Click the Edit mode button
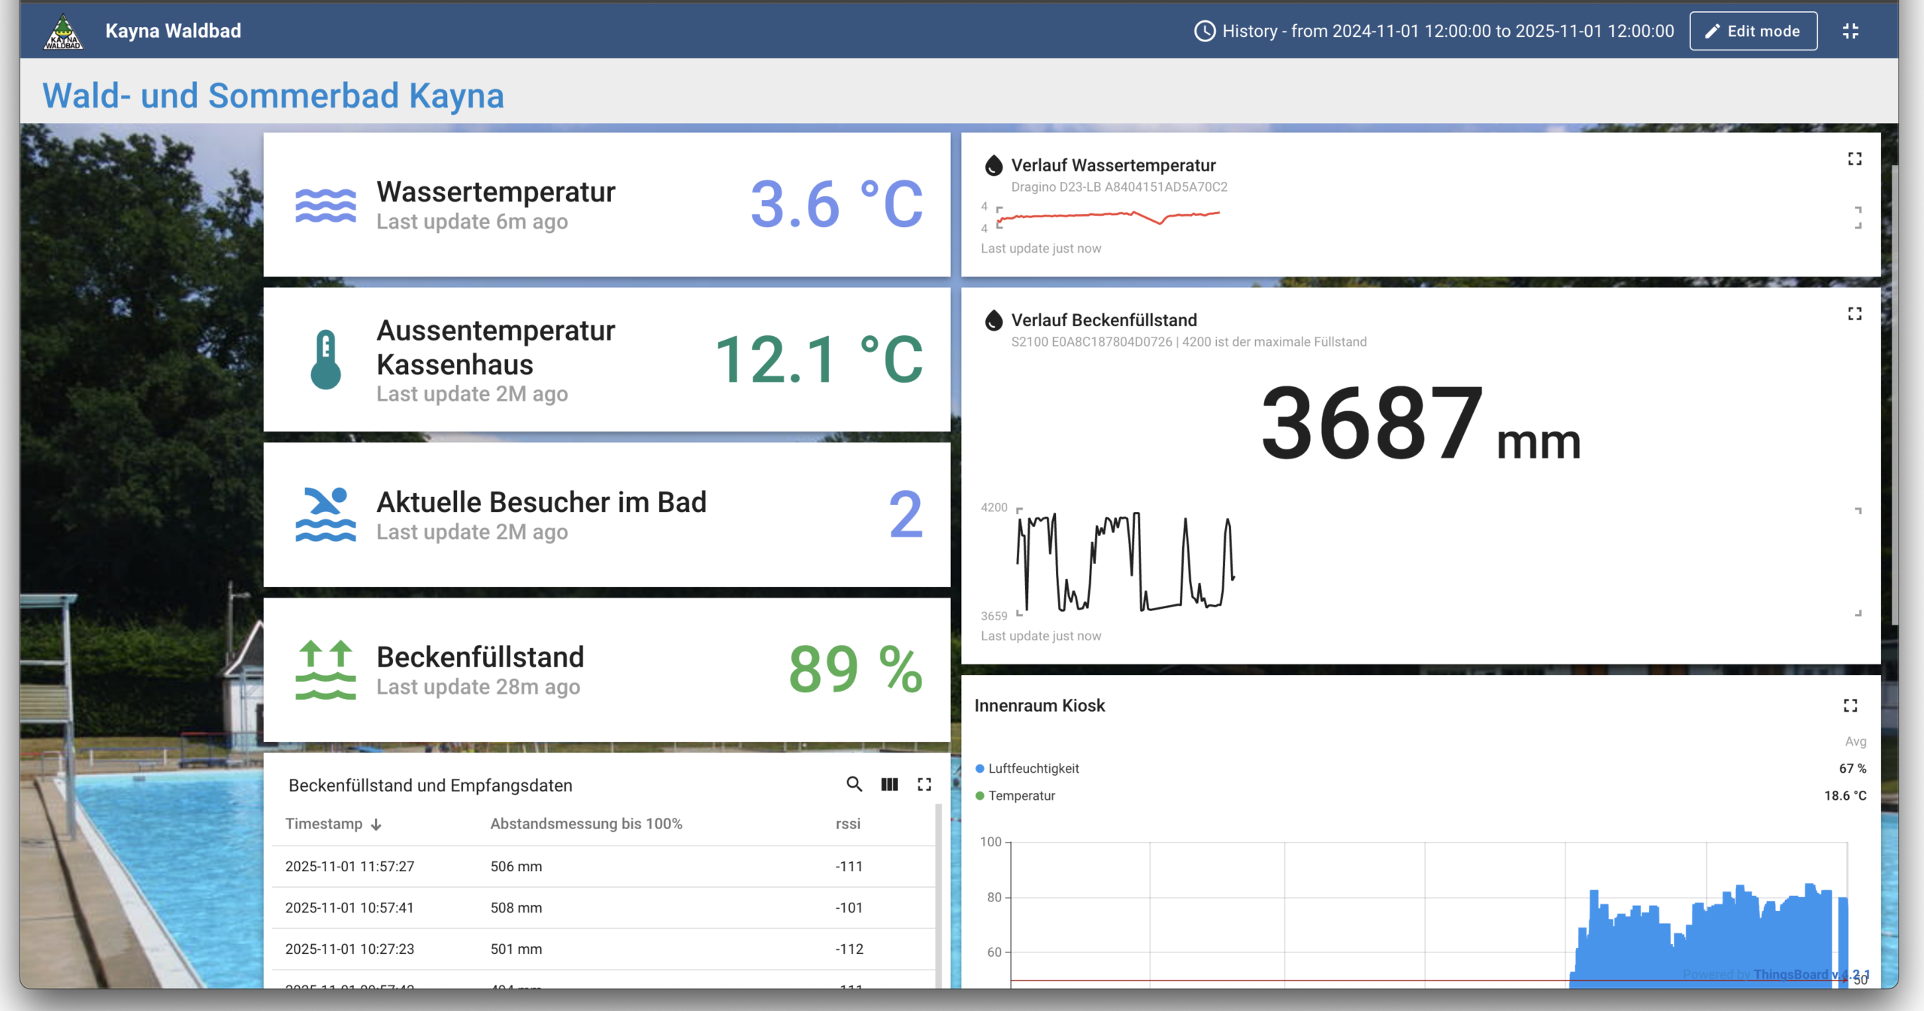1924x1011 pixels. tap(1753, 31)
